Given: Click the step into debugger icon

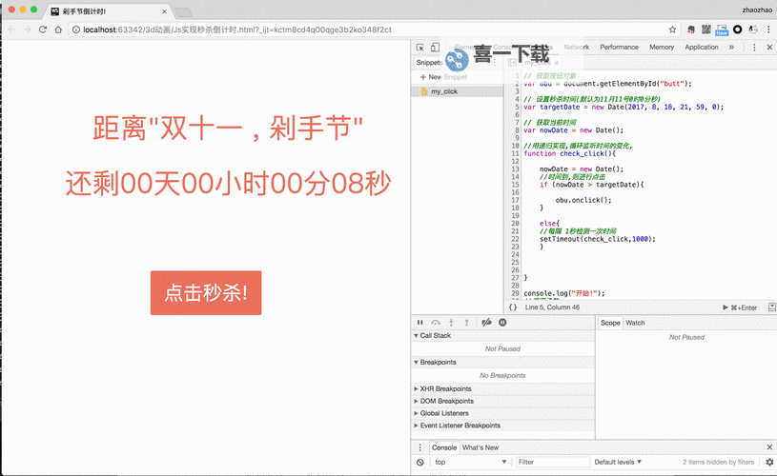Looking at the screenshot, I should pyautogui.click(x=451, y=322).
